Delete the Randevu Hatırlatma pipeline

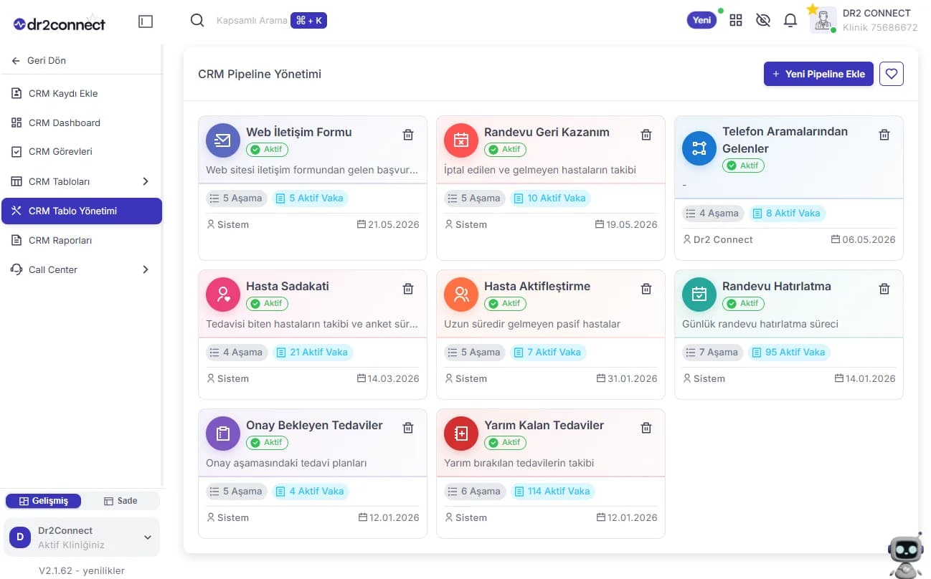point(884,289)
